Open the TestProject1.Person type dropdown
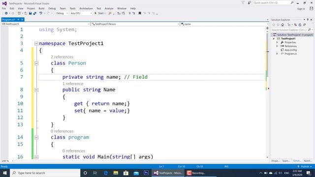 (135, 24)
